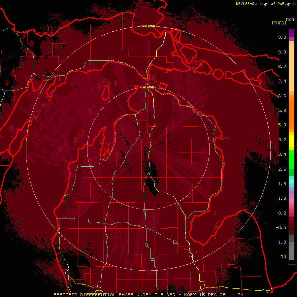Click the yellow band of the color scale
The image size is (297, 297).
point(291,141)
